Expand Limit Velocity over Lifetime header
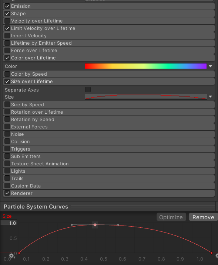Image resolution: width=218 pixels, height=265 pixels. [109, 28]
